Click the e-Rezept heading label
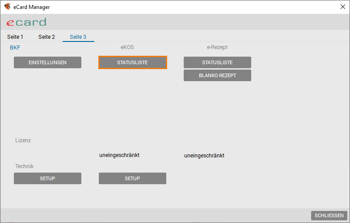350x223 pixels. click(217, 47)
